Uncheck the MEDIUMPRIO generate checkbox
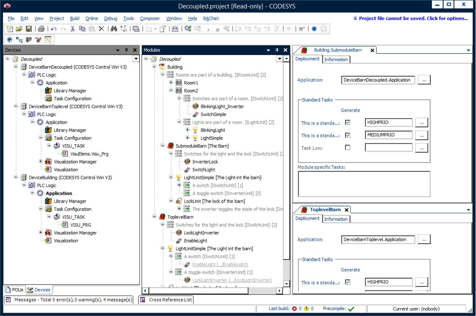Screen dimensions: 476x316 tap(347, 135)
